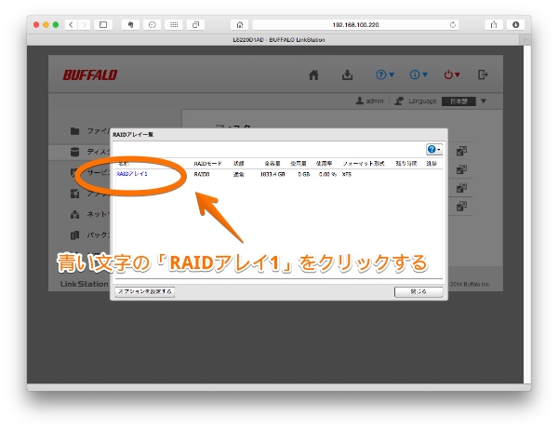This screenshot has height=430, width=558.
Task: Add a new tab with plus button
Action: (x=525, y=40)
